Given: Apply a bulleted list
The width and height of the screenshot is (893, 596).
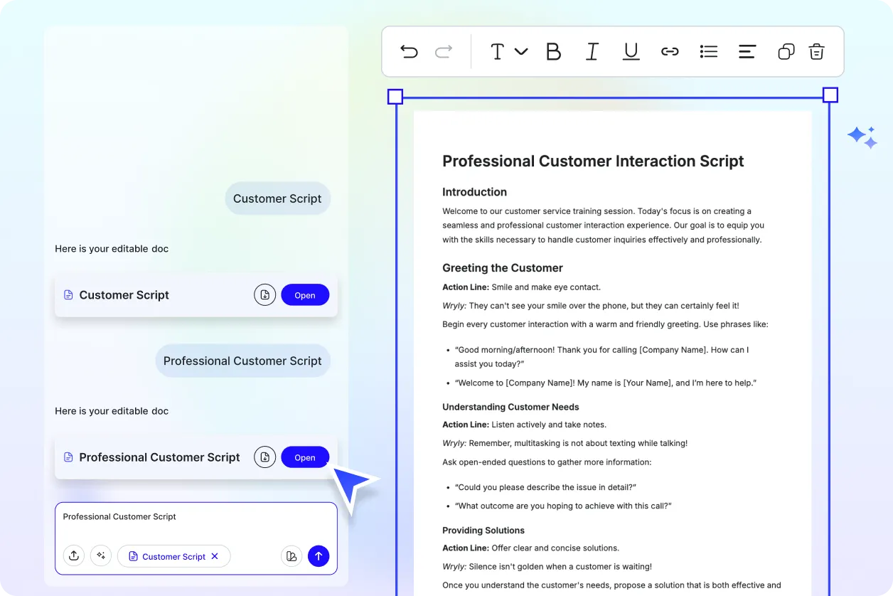Looking at the screenshot, I should (x=708, y=51).
